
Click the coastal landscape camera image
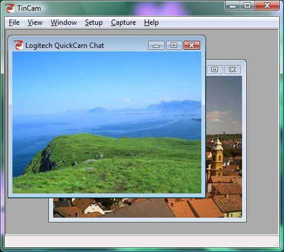tap(107, 122)
